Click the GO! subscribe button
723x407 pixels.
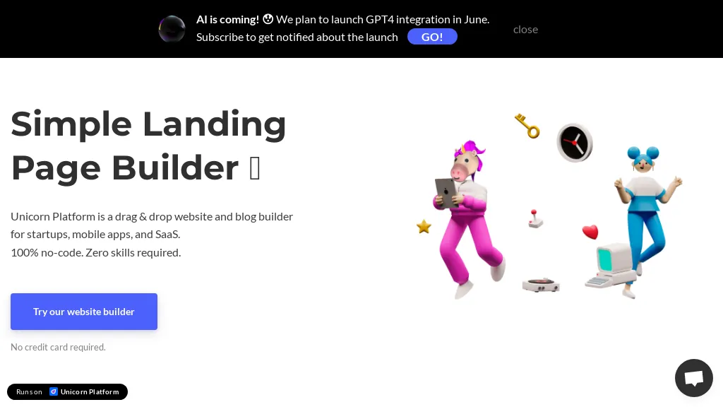432,37
